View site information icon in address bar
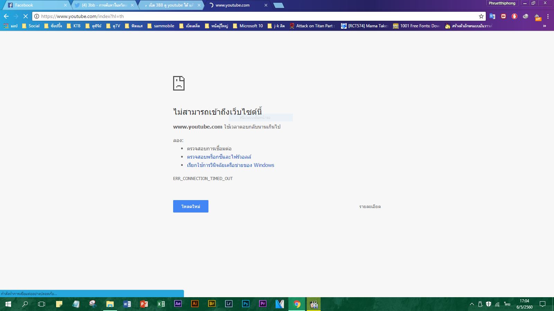The height and width of the screenshot is (311, 554). (37, 16)
